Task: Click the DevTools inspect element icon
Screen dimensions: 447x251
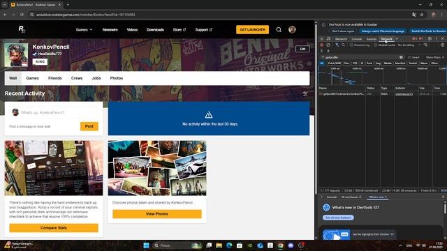Action: pos(322,39)
